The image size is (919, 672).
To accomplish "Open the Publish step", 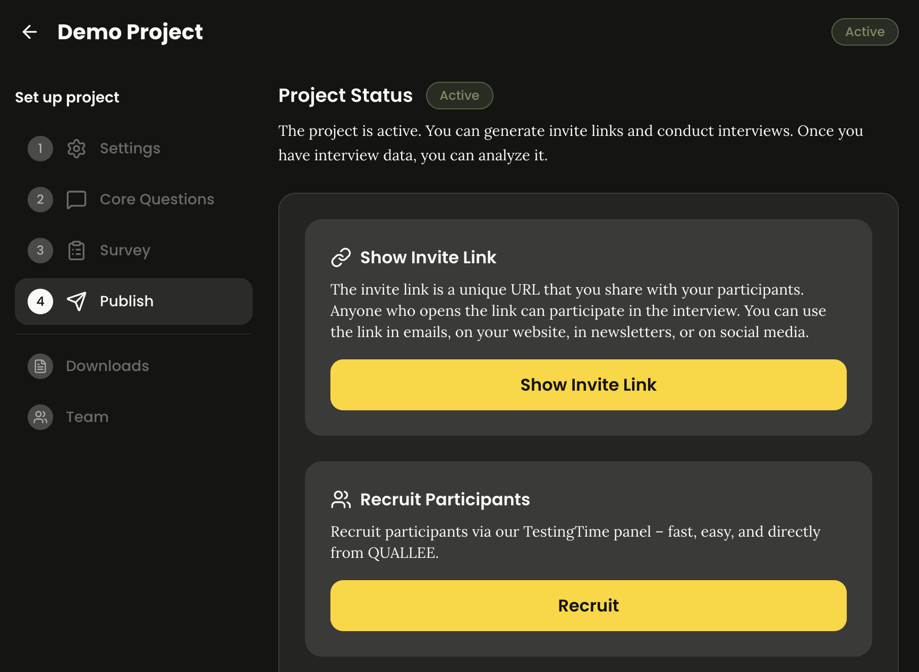I will [134, 301].
